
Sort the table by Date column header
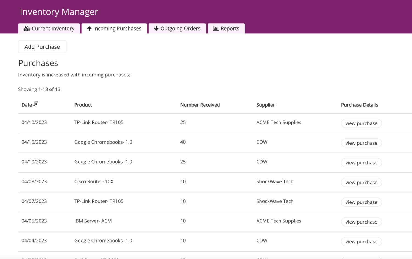pos(27,105)
